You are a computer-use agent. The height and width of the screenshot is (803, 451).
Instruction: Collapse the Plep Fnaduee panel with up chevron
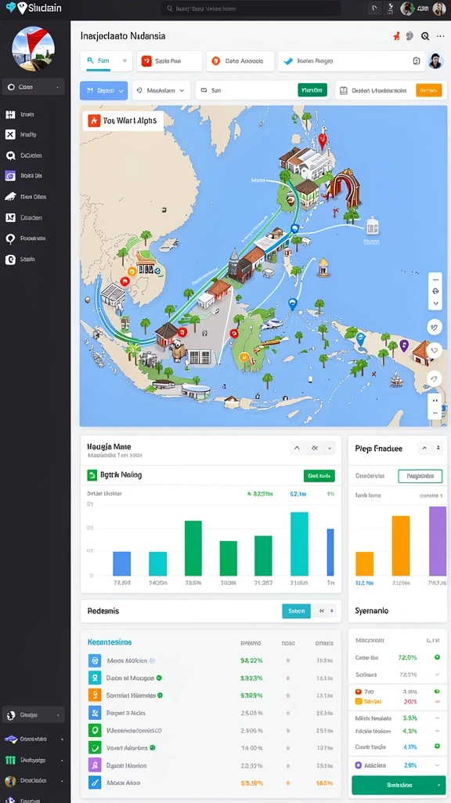pyautogui.click(x=424, y=448)
